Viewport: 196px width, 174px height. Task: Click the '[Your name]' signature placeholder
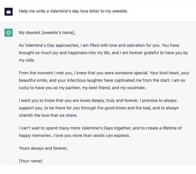(31, 161)
